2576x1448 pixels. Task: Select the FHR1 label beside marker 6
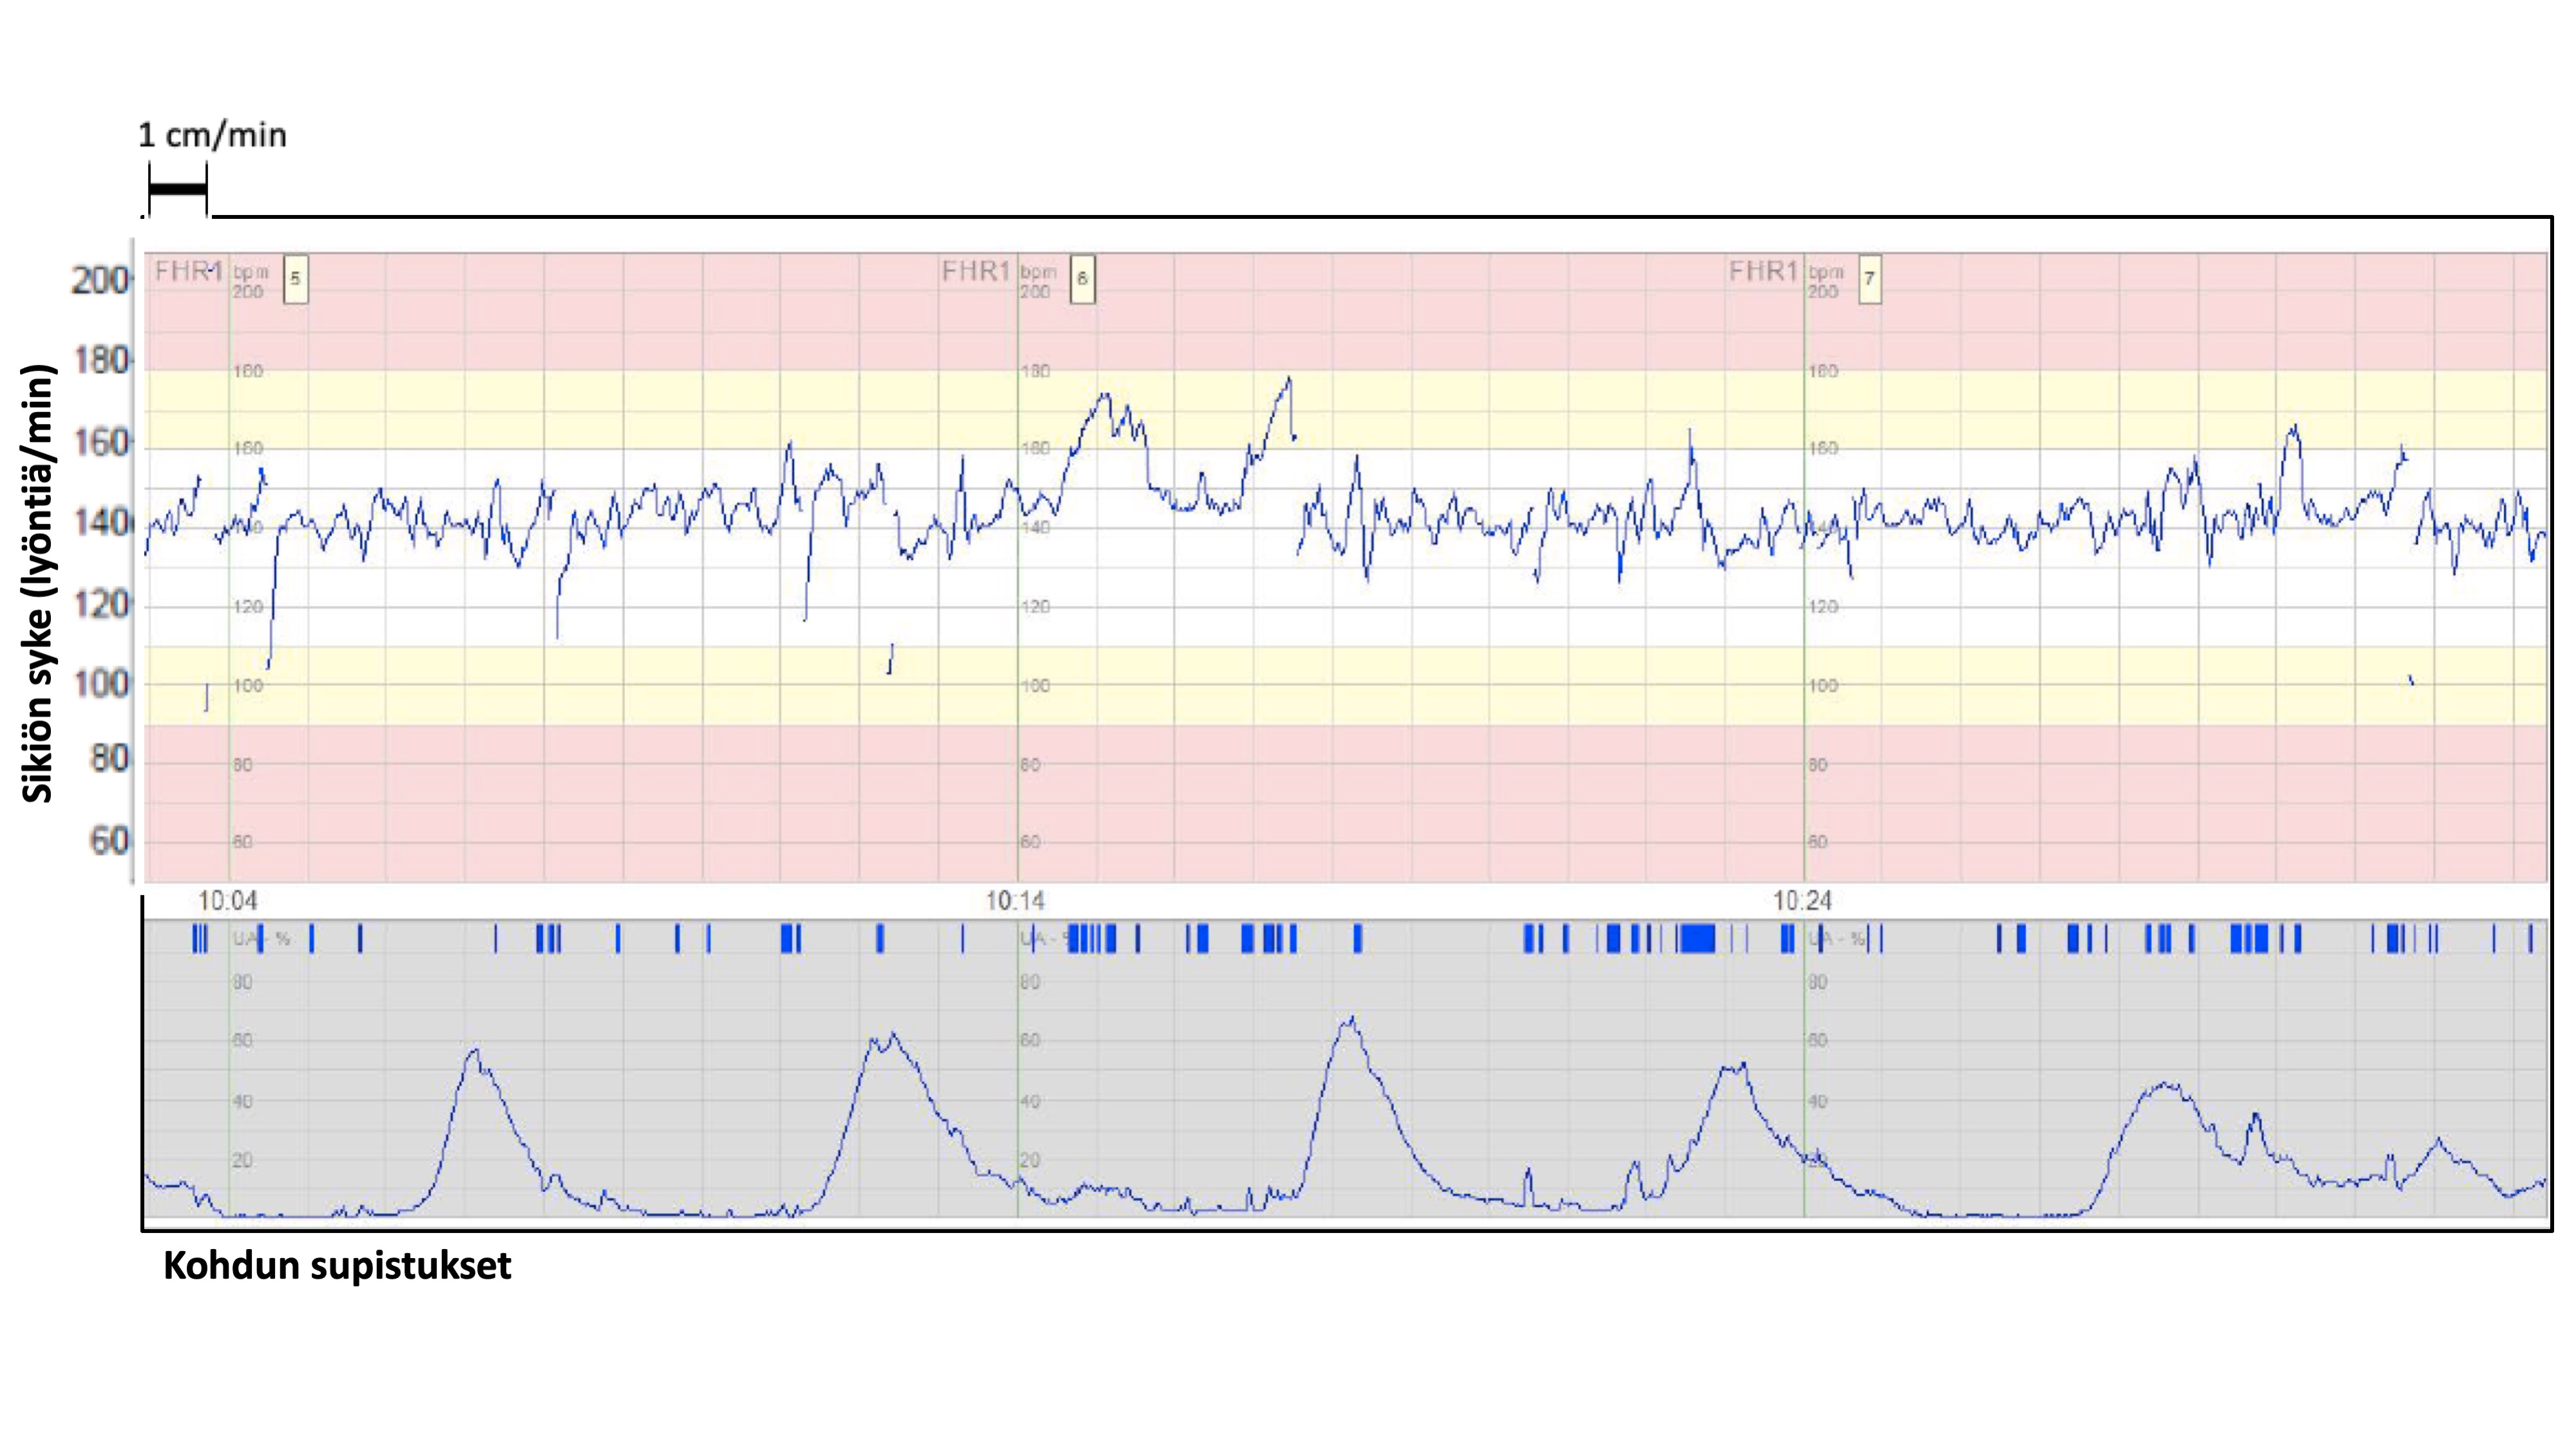[975, 272]
